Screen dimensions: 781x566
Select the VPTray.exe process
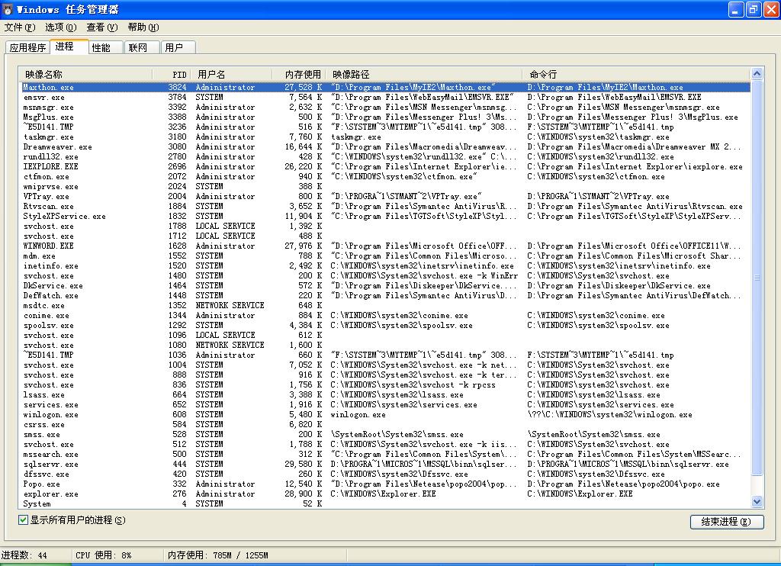click(386, 196)
